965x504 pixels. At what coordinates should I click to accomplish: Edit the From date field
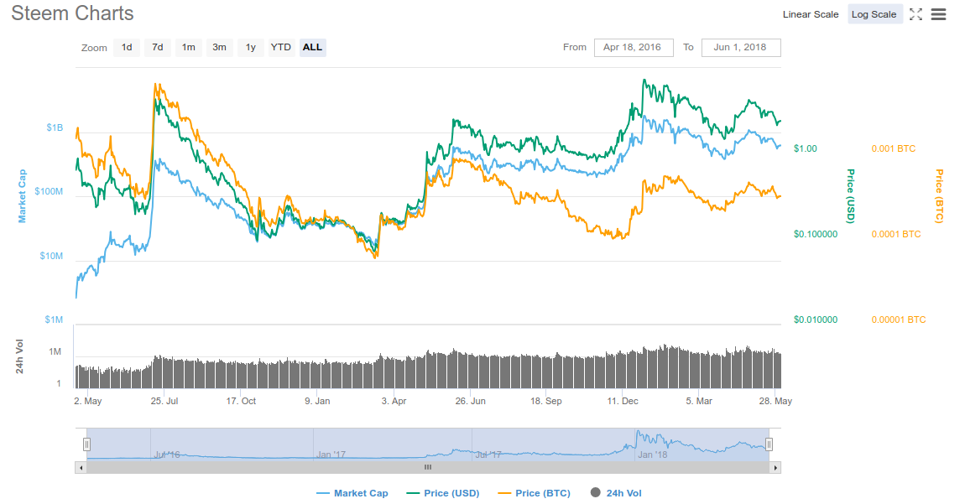[634, 48]
